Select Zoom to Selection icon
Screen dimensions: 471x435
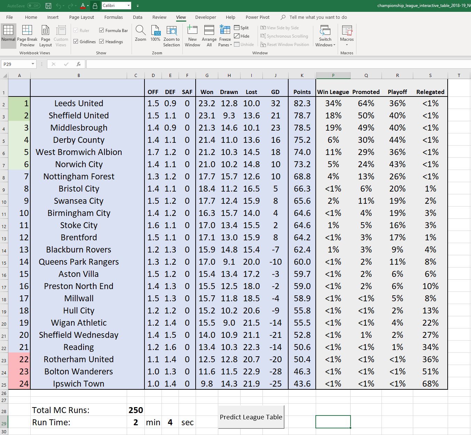pyautogui.click(x=172, y=30)
